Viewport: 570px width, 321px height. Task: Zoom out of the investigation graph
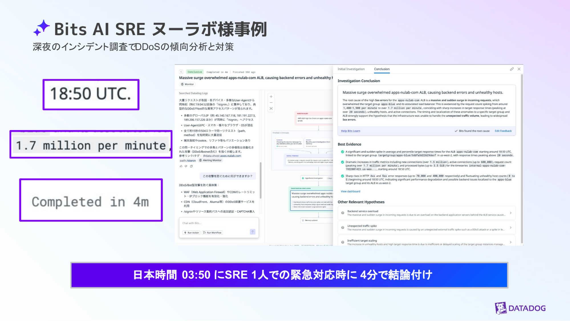pos(271,102)
